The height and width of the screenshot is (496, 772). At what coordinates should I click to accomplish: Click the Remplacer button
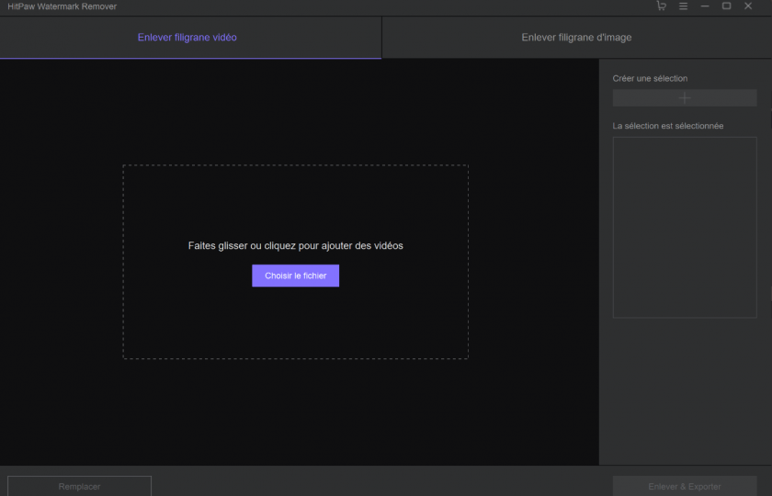(x=79, y=486)
